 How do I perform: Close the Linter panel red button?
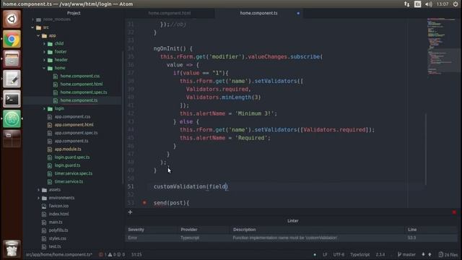[454, 212]
